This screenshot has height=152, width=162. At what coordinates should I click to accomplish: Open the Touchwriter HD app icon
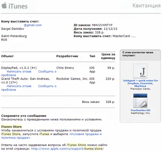click(x=140, y=101)
